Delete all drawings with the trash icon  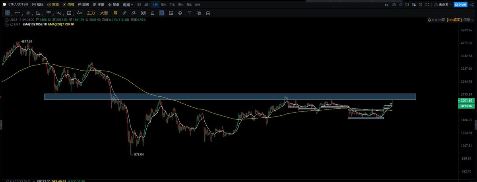click(x=208, y=13)
